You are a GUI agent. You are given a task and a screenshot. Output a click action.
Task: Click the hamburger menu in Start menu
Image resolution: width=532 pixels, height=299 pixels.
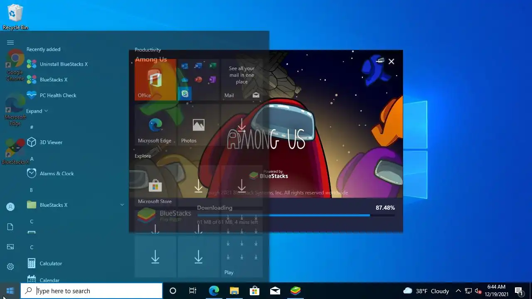[10, 42]
